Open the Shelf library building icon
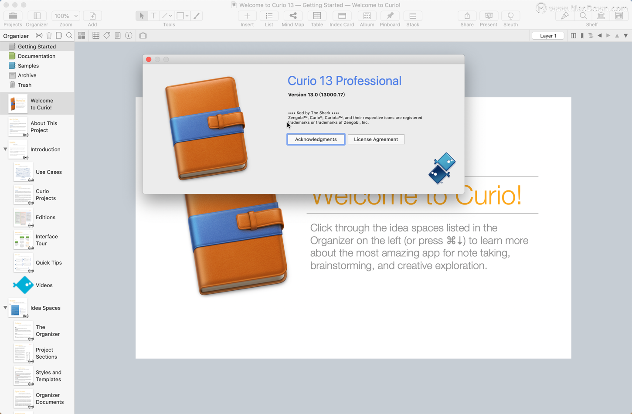The width and height of the screenshot is (632, 414). click(601, 16)
